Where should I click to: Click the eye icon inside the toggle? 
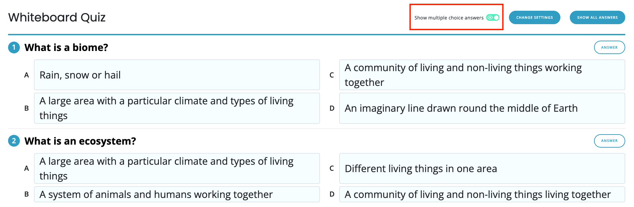click(490, 17)
